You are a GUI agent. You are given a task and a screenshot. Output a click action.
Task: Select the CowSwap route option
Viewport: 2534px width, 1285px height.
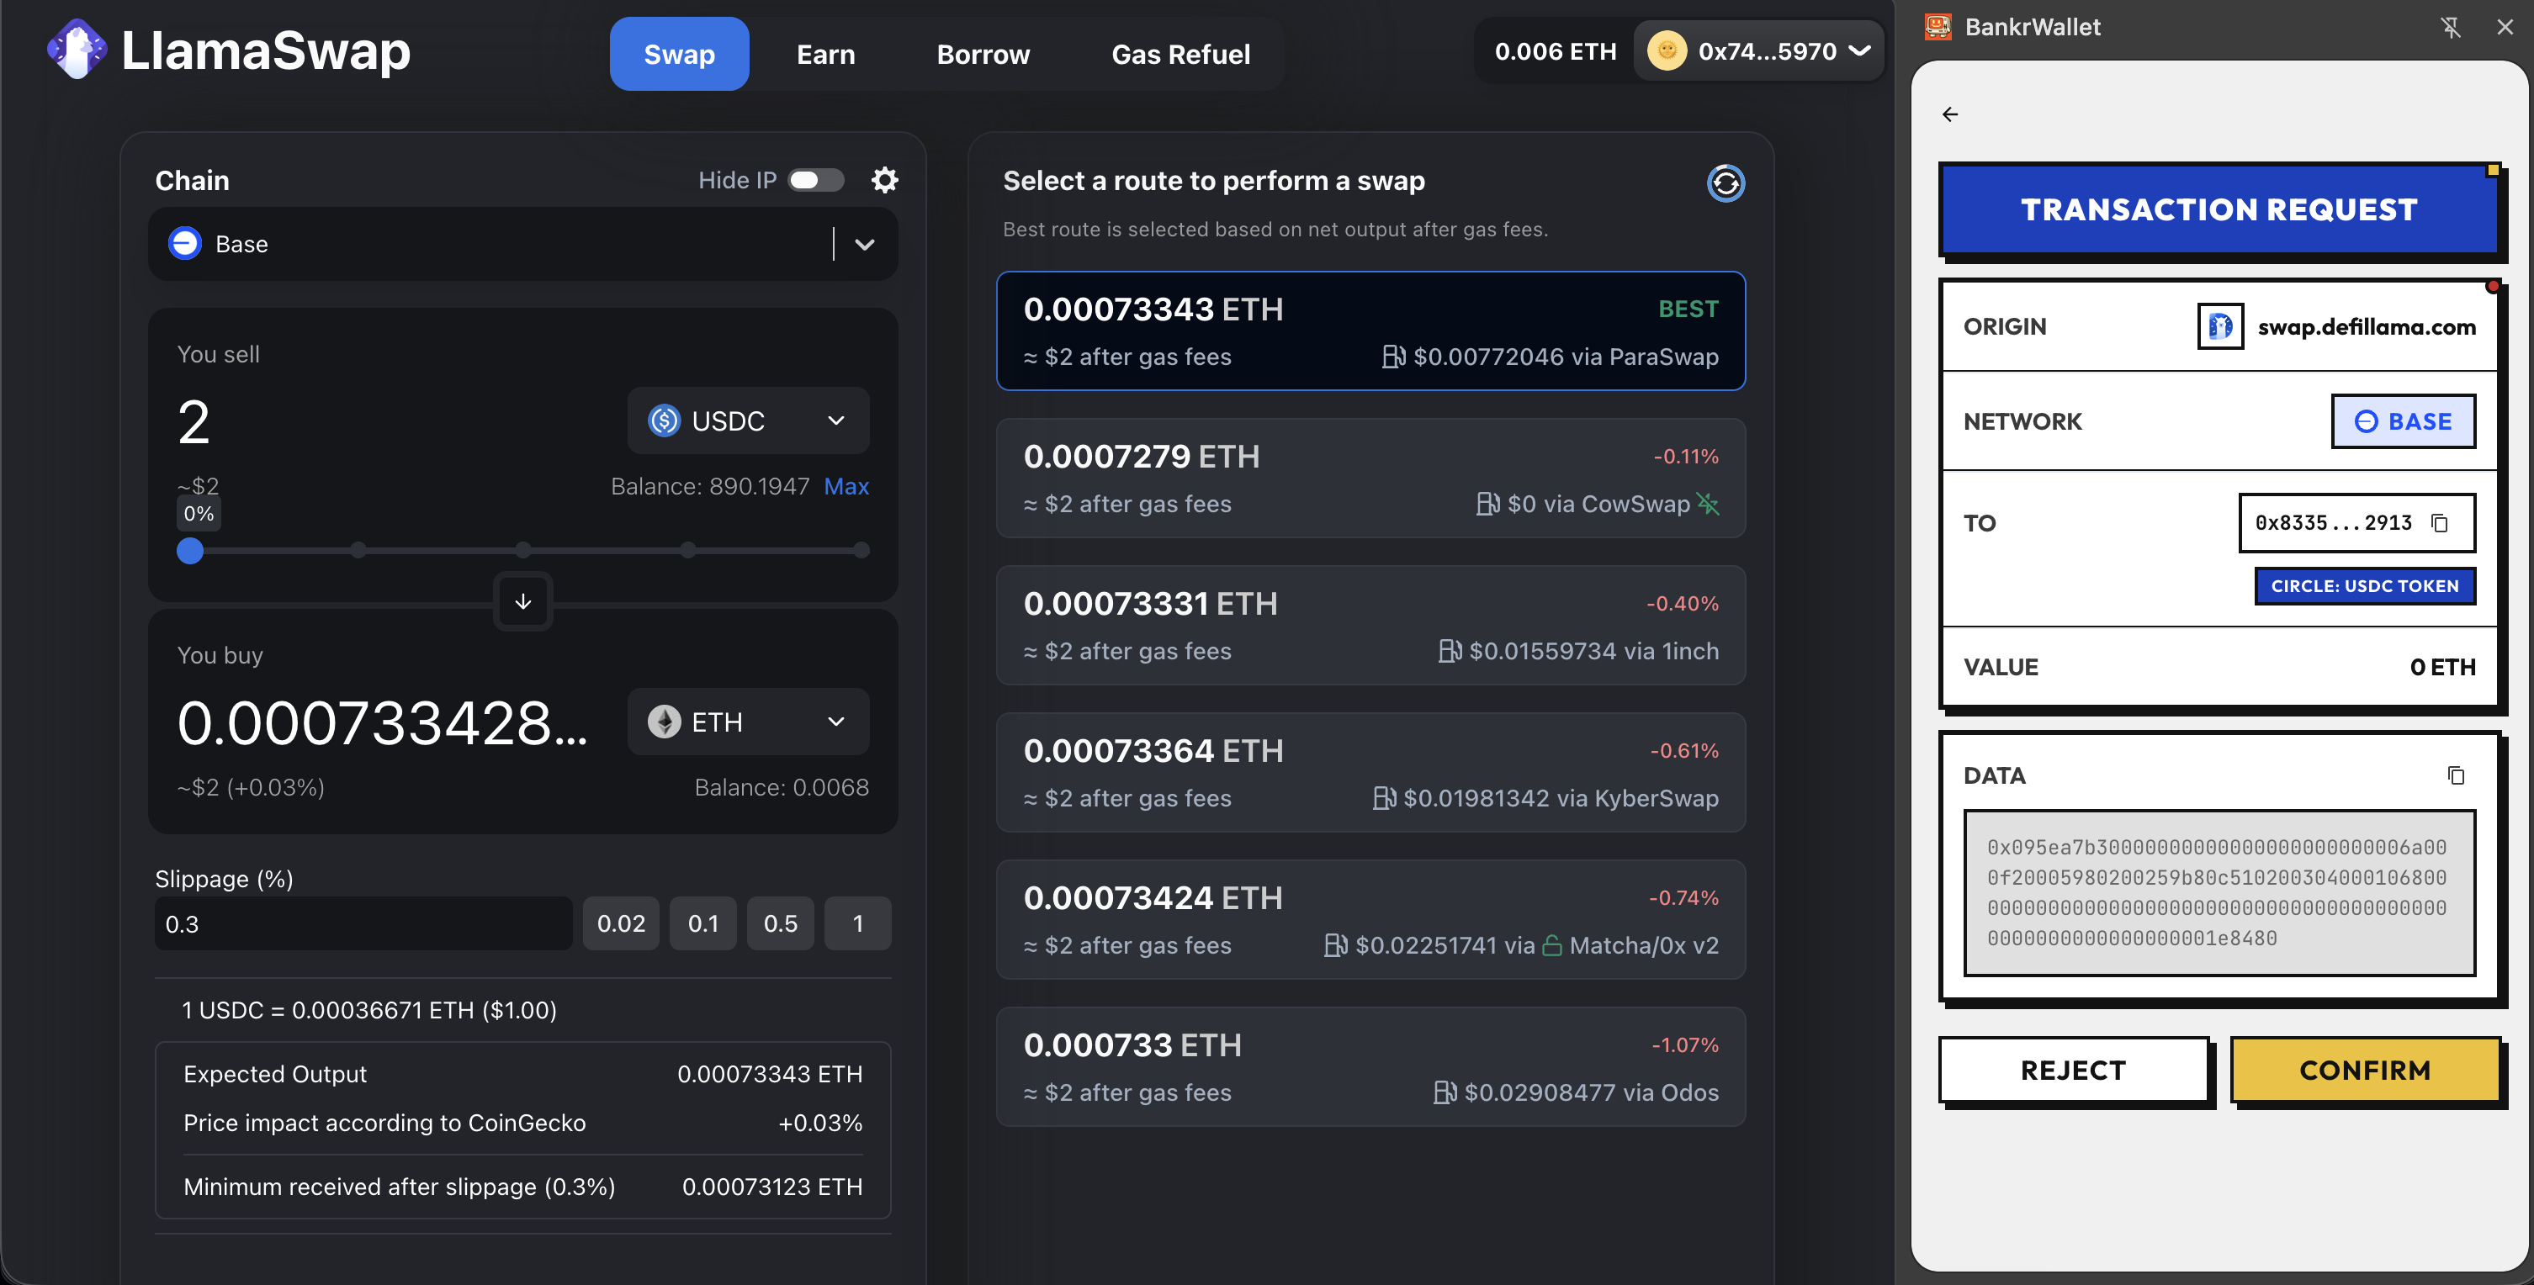1370,479
